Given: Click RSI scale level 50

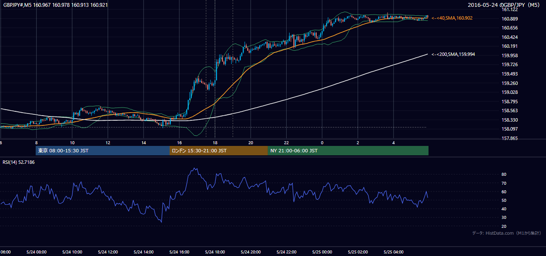Looking at the screenshot, I should [x=504, y=201].
